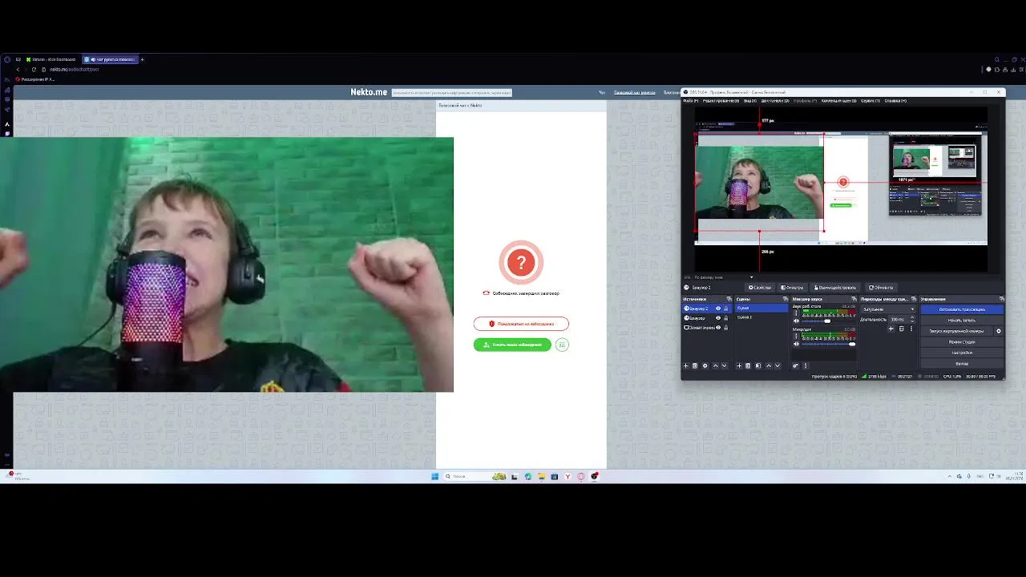
Task: Start the OBS virtual camera
Action: pos(956,331)
